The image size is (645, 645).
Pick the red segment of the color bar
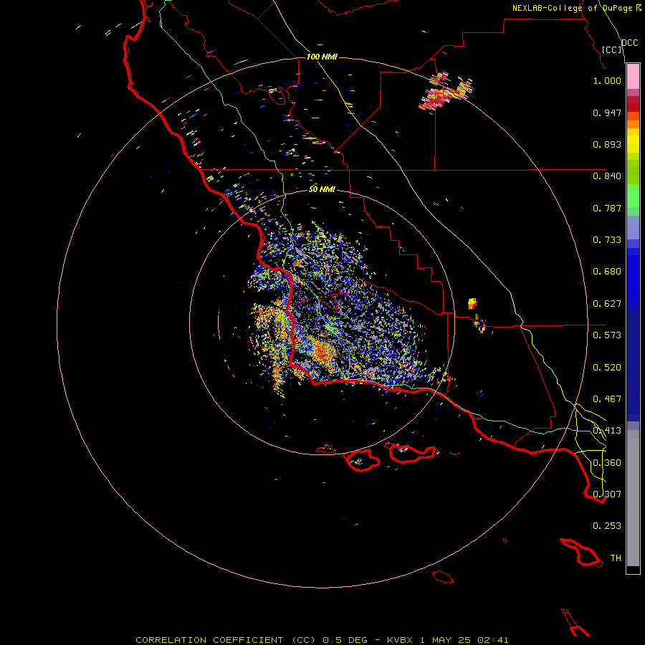tap(633, 107)
